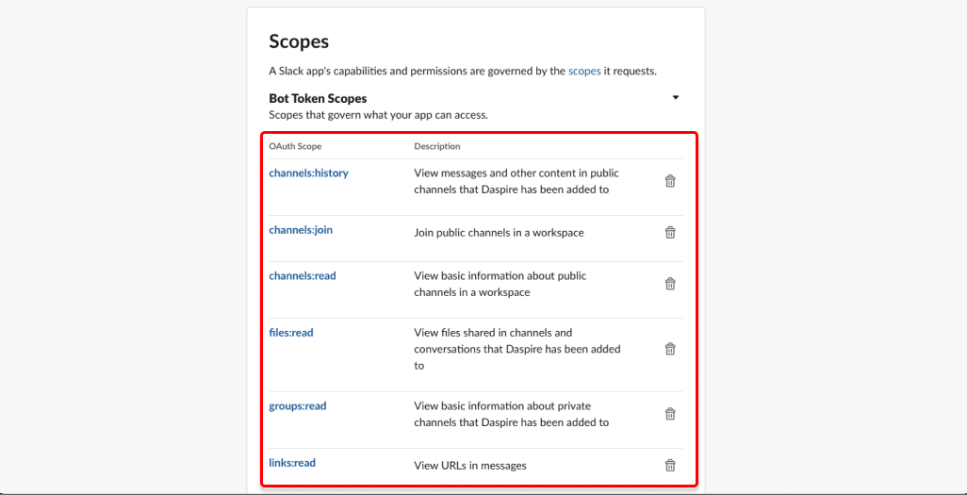This screenshot has height=495, width=967.
Task: Delete the links:read scope
Action: 670,466
